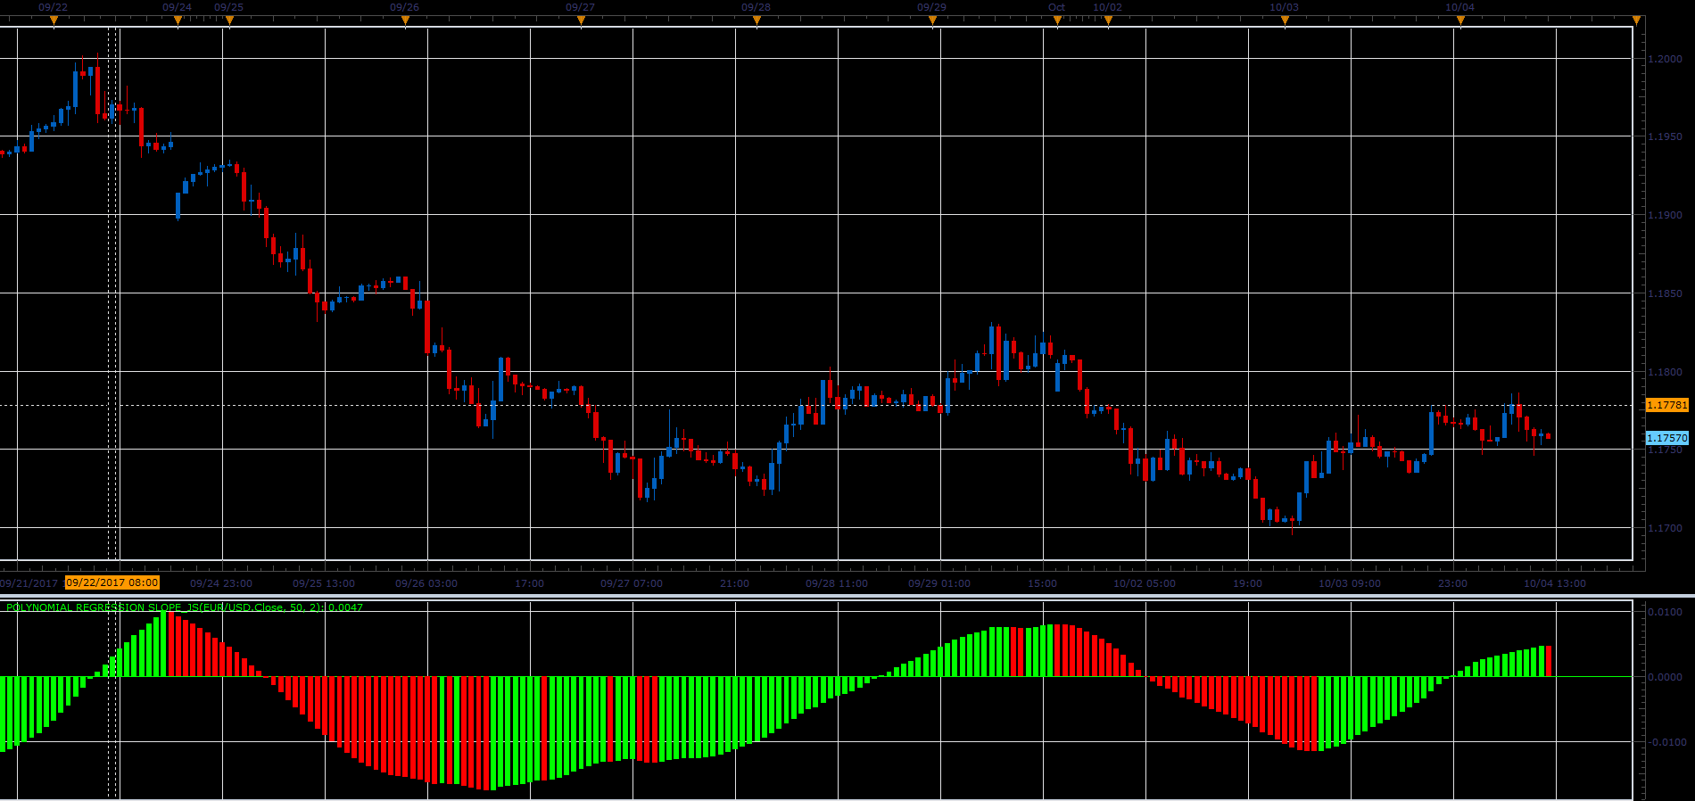
Task: Click the Polynomial Regression Slope_JS indicator label
Action: (185, 607)
